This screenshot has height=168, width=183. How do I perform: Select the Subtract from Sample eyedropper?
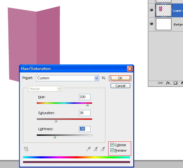(x=103, y=149)
